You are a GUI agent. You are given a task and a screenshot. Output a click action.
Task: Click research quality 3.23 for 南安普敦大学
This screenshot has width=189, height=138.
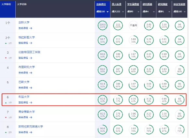[149, 115]
